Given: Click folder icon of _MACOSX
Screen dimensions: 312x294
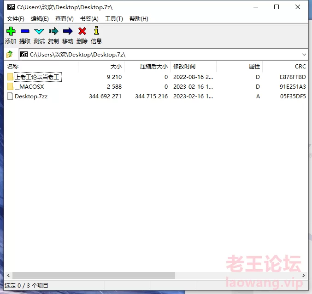Looking at the screenshot, I should (x=10, y=86).
